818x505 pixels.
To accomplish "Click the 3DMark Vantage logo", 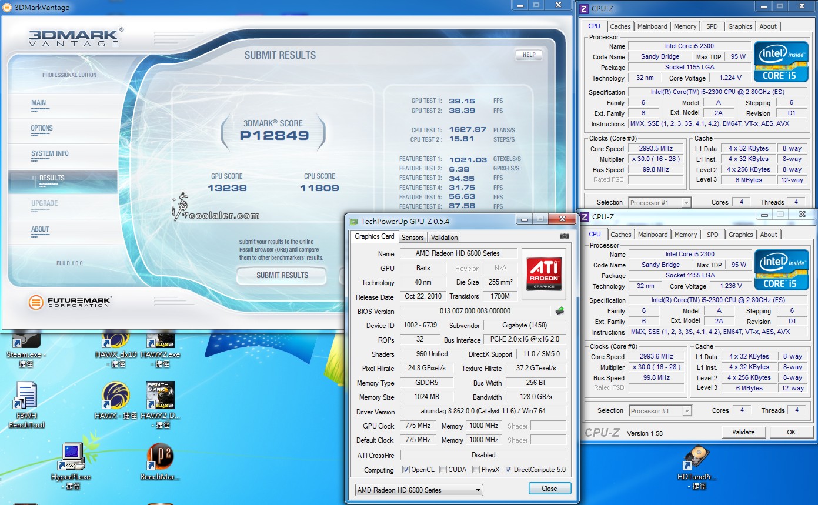I will [x=76, y=36].
